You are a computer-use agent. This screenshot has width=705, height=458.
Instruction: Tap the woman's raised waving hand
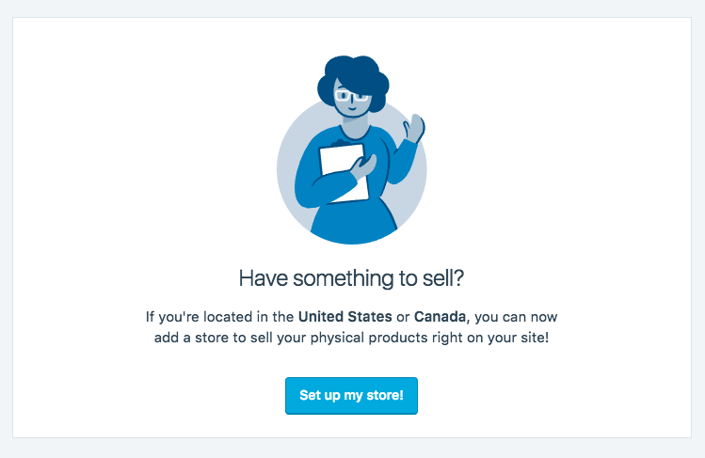(413, 128)
